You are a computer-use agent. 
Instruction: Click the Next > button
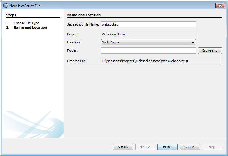145,147
